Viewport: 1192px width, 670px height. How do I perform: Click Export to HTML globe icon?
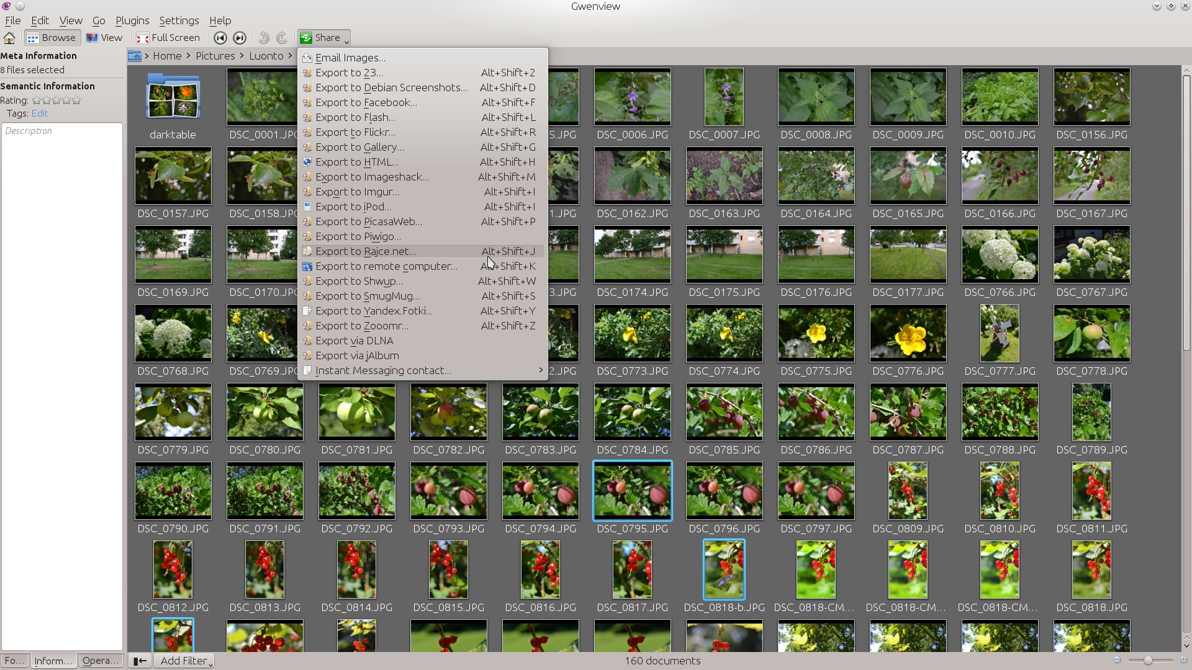click(x=307, y=162)
